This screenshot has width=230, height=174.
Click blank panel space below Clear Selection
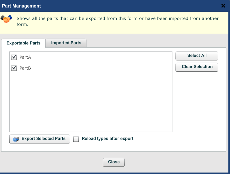click(x=199, y=110)
